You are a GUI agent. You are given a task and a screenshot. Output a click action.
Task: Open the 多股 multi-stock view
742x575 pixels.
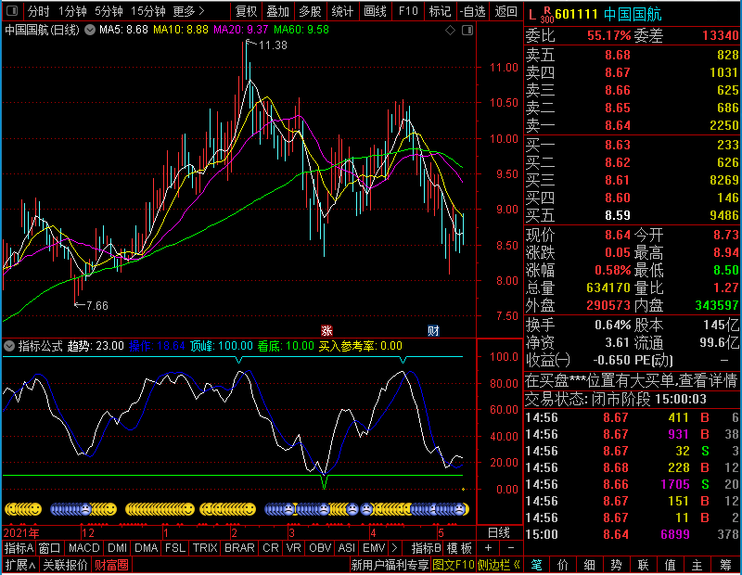tap(310, 11)
